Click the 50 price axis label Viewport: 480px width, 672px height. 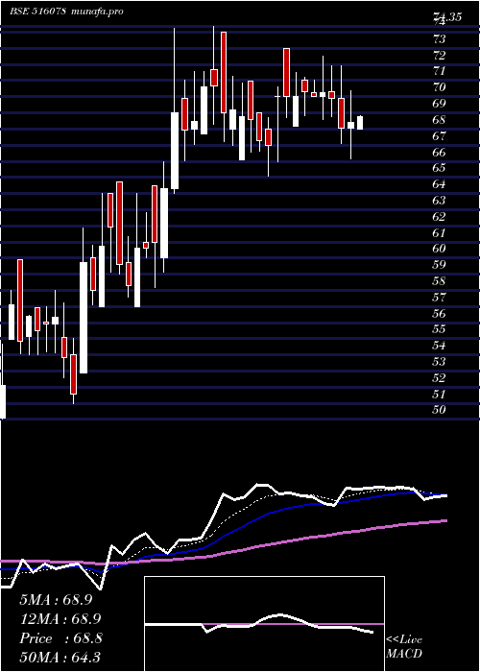(x=440, y=410)
